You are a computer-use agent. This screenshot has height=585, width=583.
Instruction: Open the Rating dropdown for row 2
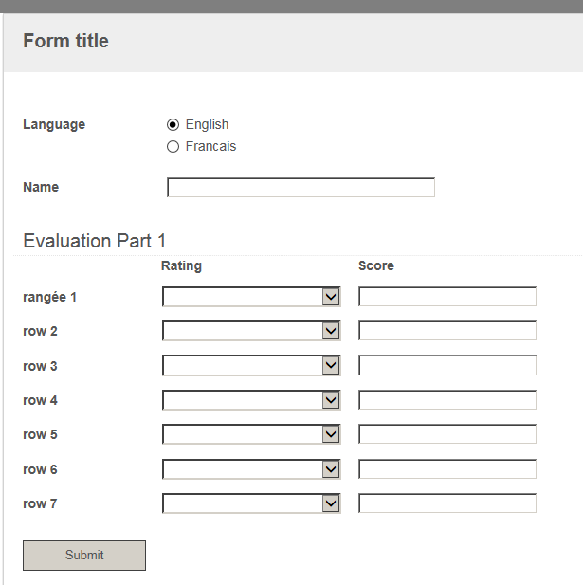[x=251, y=331]
